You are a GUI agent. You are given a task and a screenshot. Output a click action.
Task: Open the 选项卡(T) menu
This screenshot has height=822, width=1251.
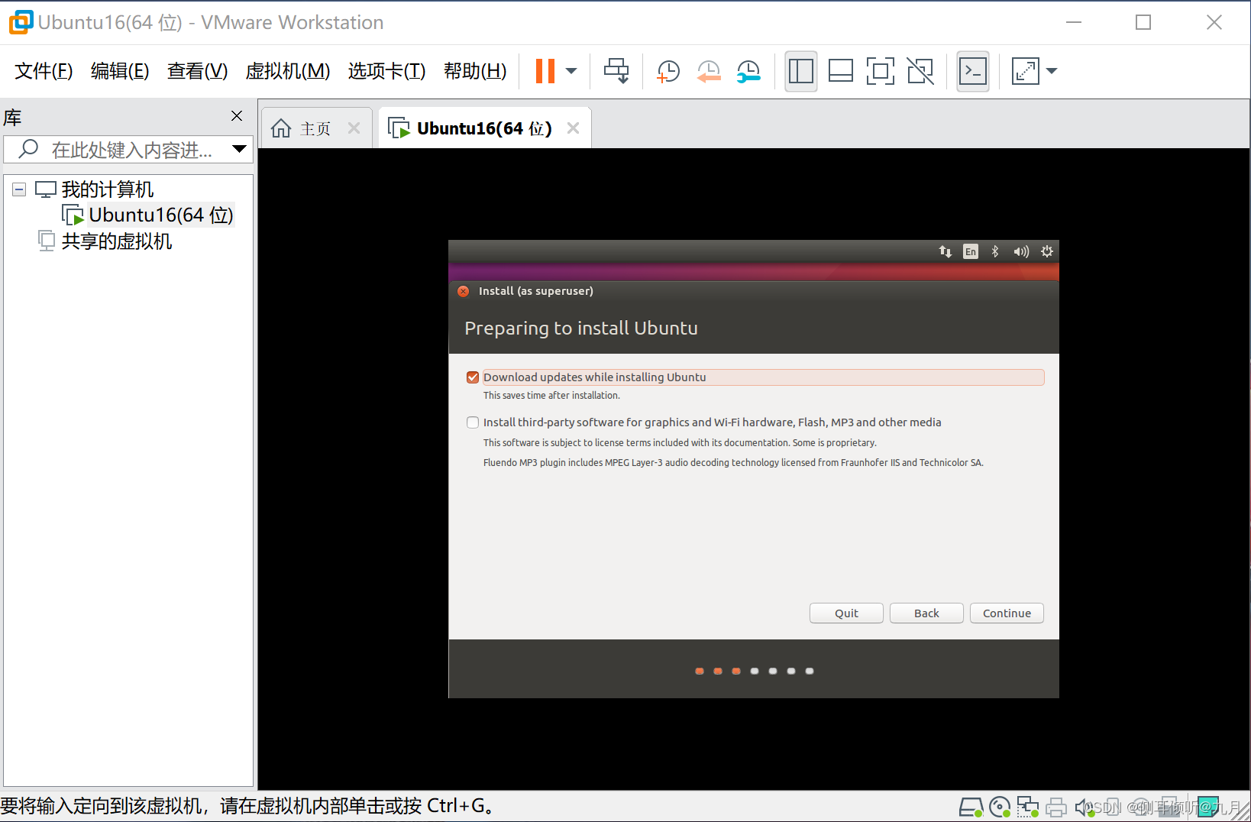(x=386, y=71)
